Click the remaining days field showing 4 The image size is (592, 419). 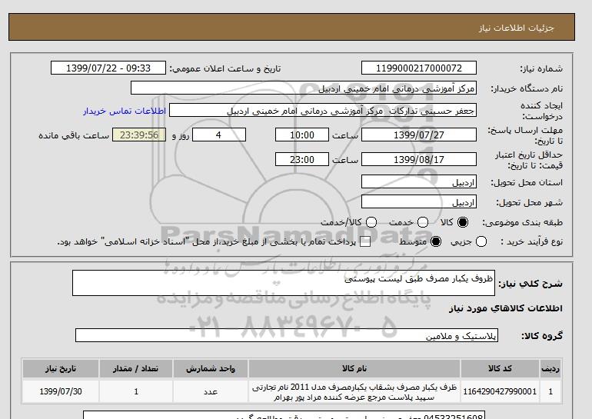[219, 135]
